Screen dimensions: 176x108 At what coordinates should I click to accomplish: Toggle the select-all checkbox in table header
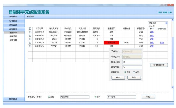[x=30, y=29]
